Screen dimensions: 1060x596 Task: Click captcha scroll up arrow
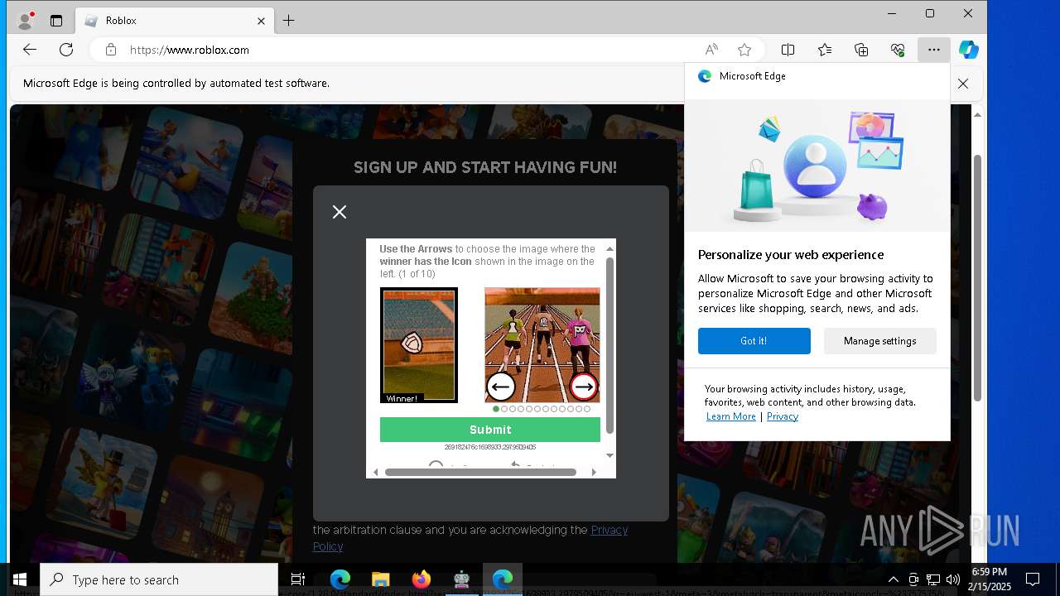tap(610, 248)
